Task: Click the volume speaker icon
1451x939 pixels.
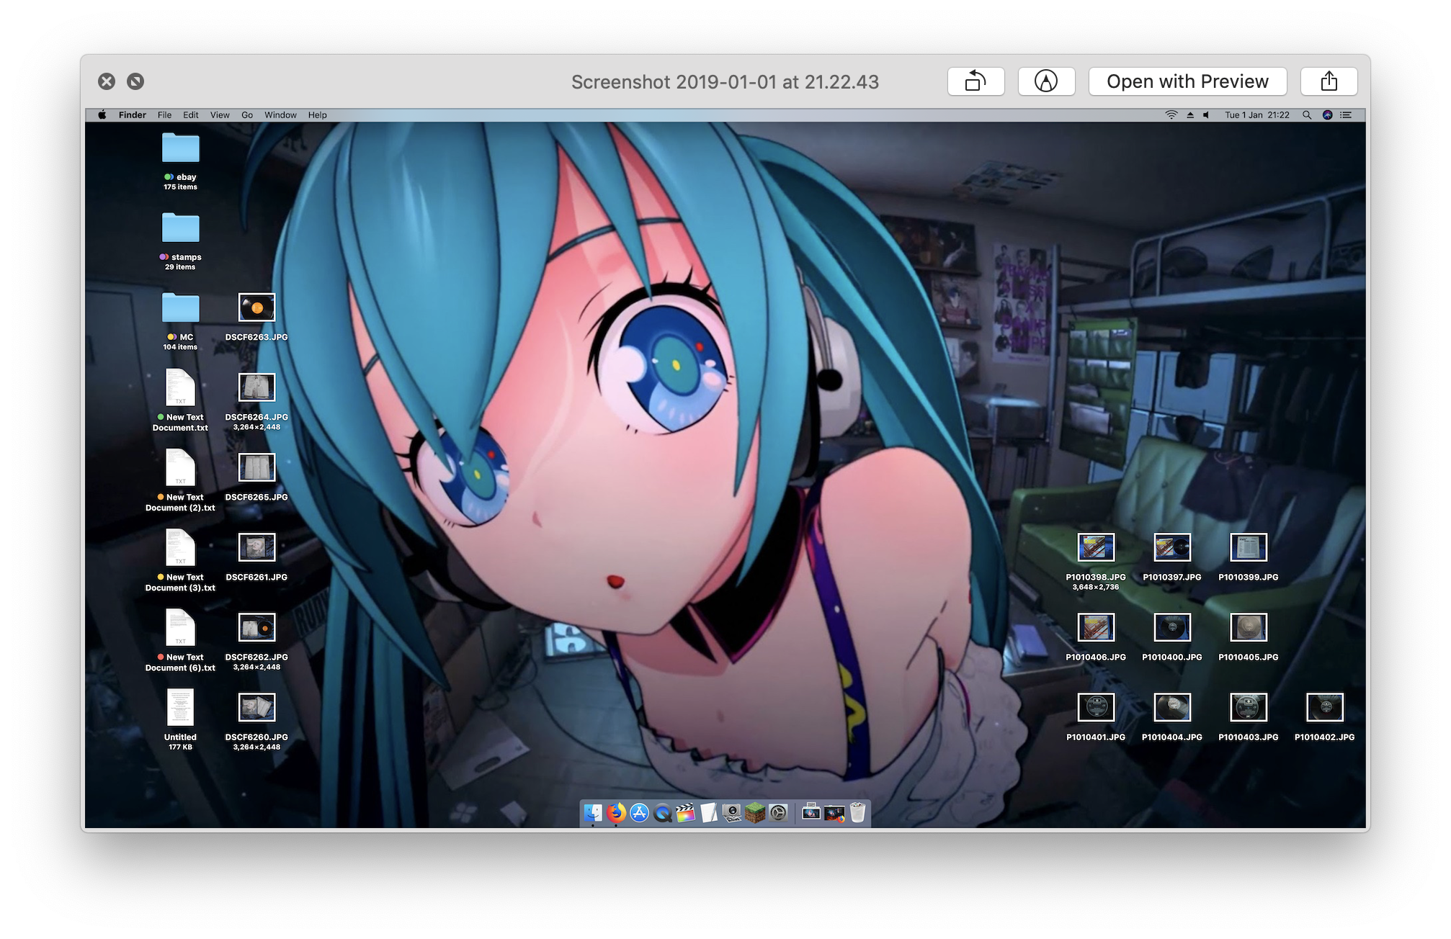Action: click(x=1206, y=114)
